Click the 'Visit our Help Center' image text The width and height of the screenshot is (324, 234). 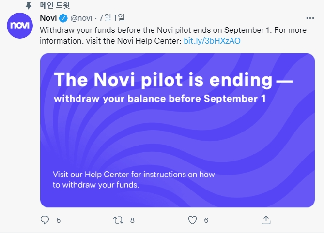(134, 179)
